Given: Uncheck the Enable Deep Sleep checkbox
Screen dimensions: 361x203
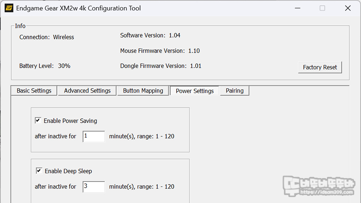Looking at the screenshot, I should click(x=39, y=171).
